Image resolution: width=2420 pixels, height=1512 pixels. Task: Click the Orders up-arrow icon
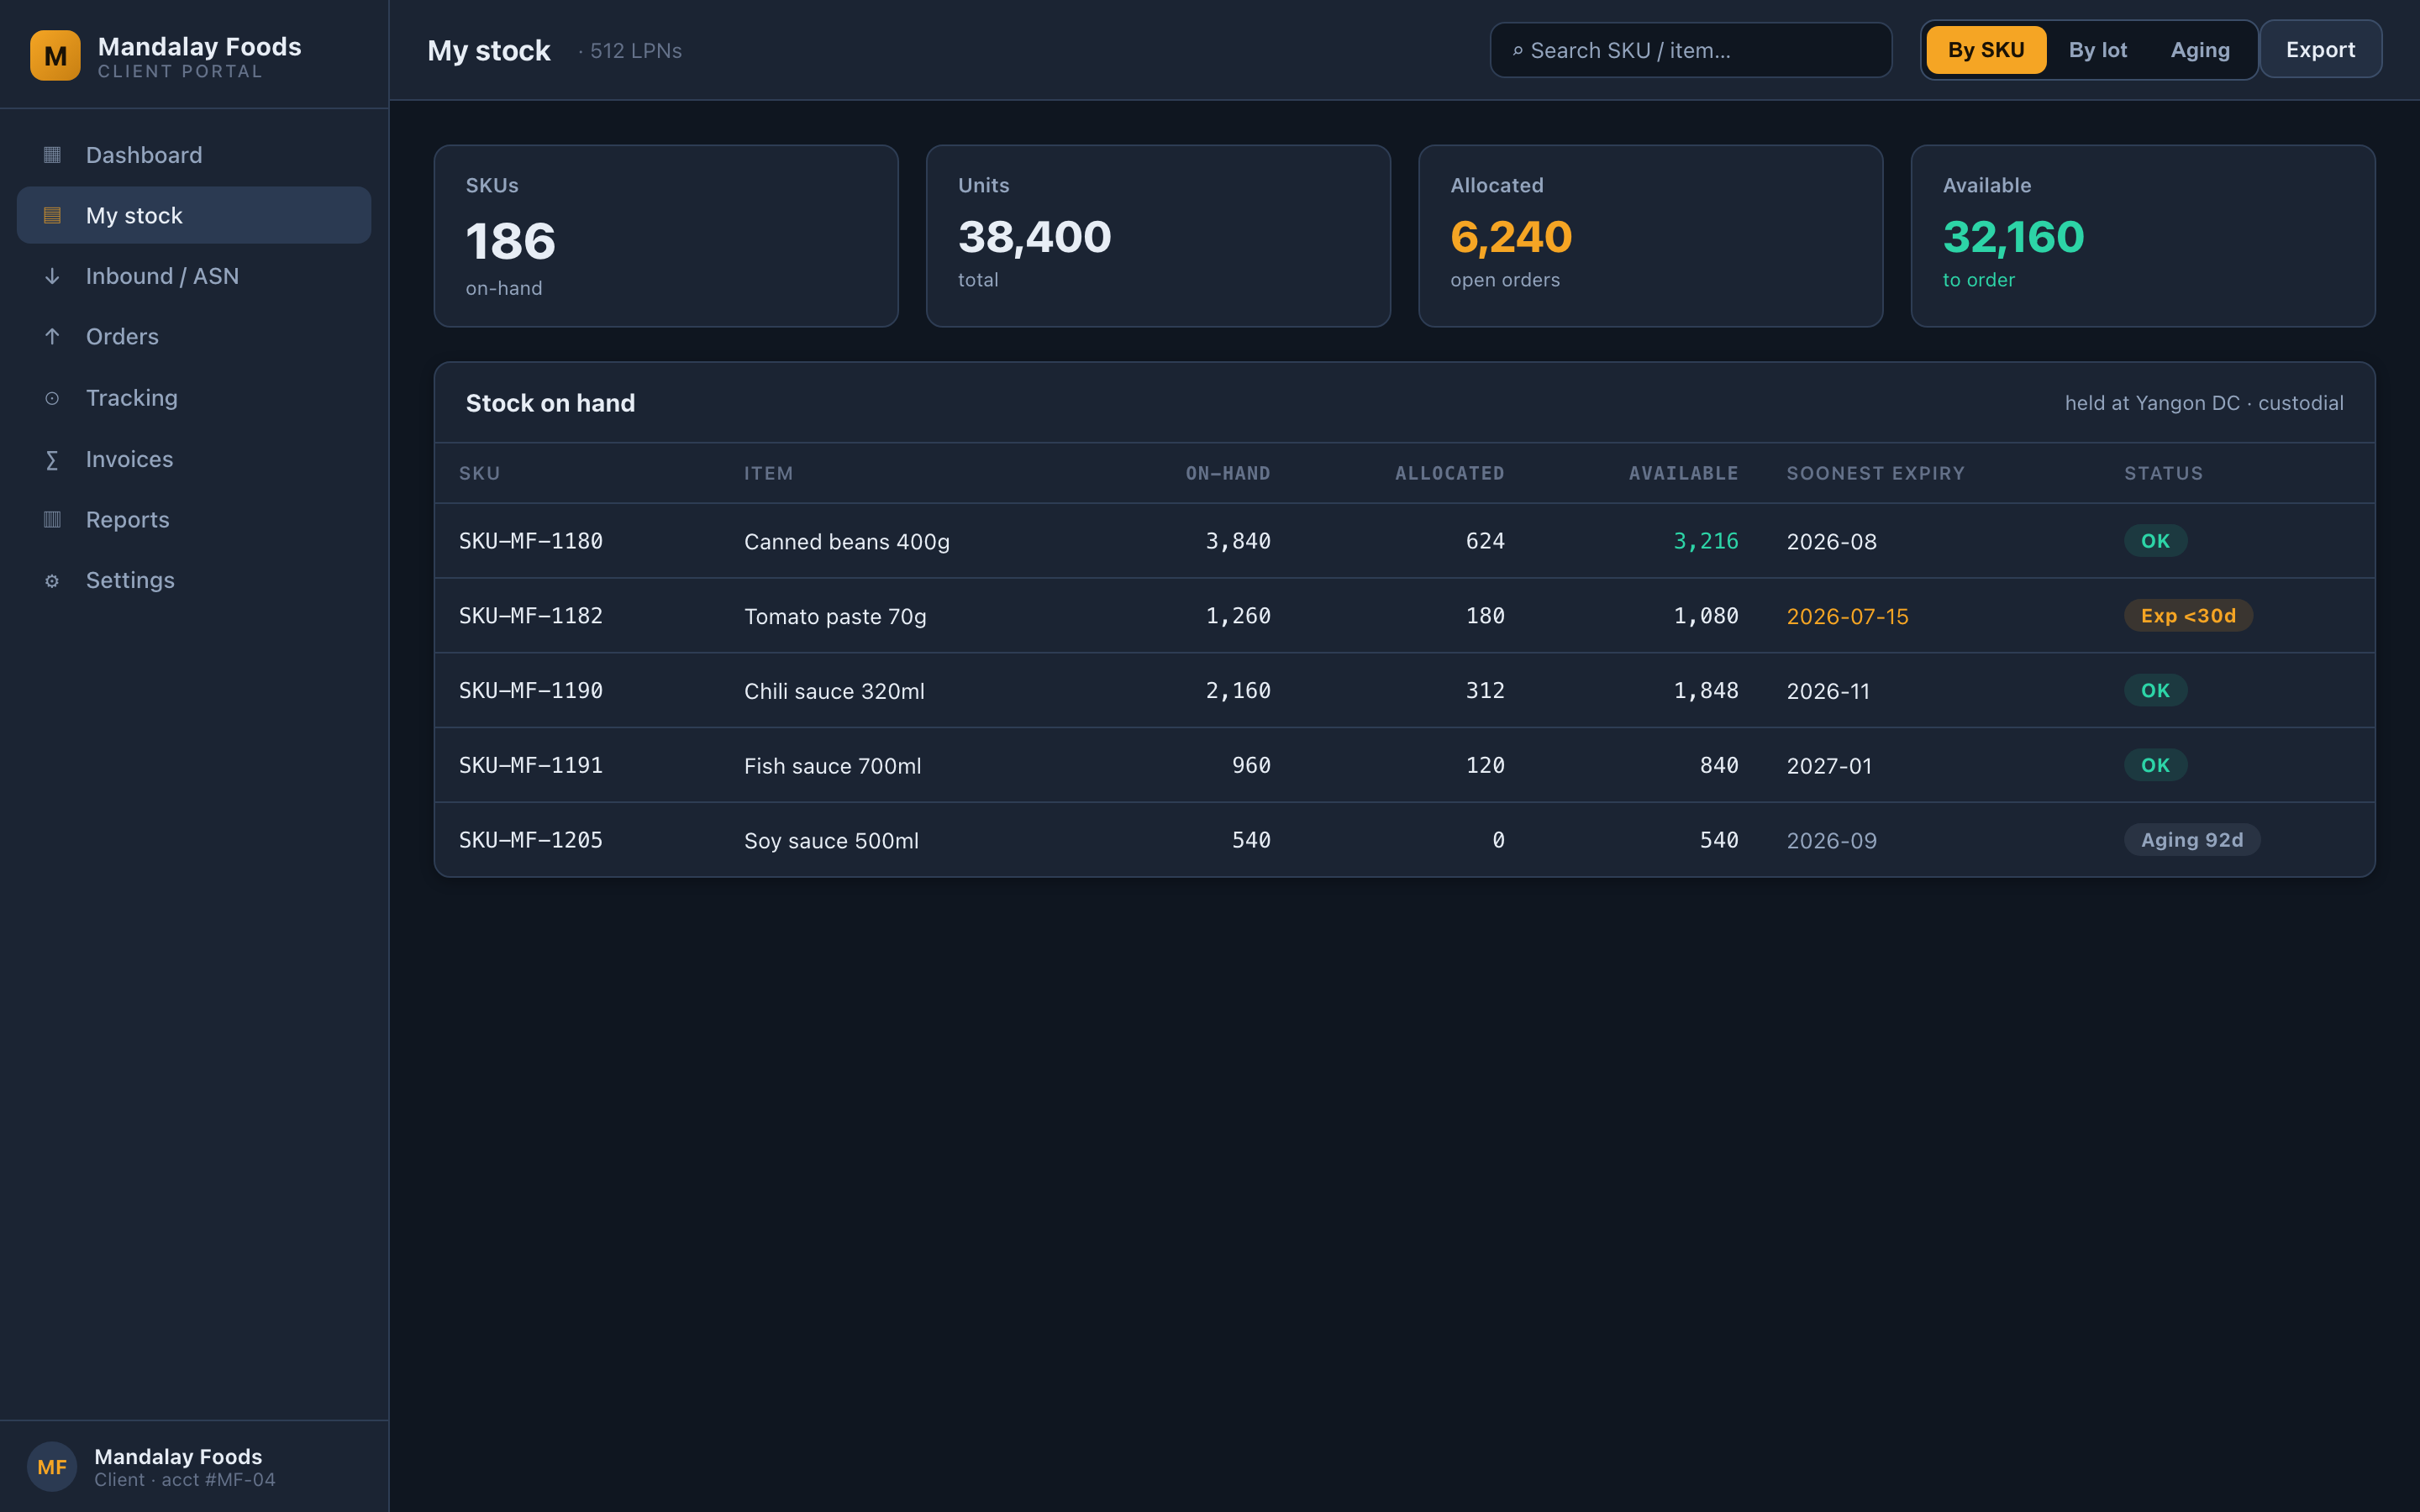click(52, 337)
